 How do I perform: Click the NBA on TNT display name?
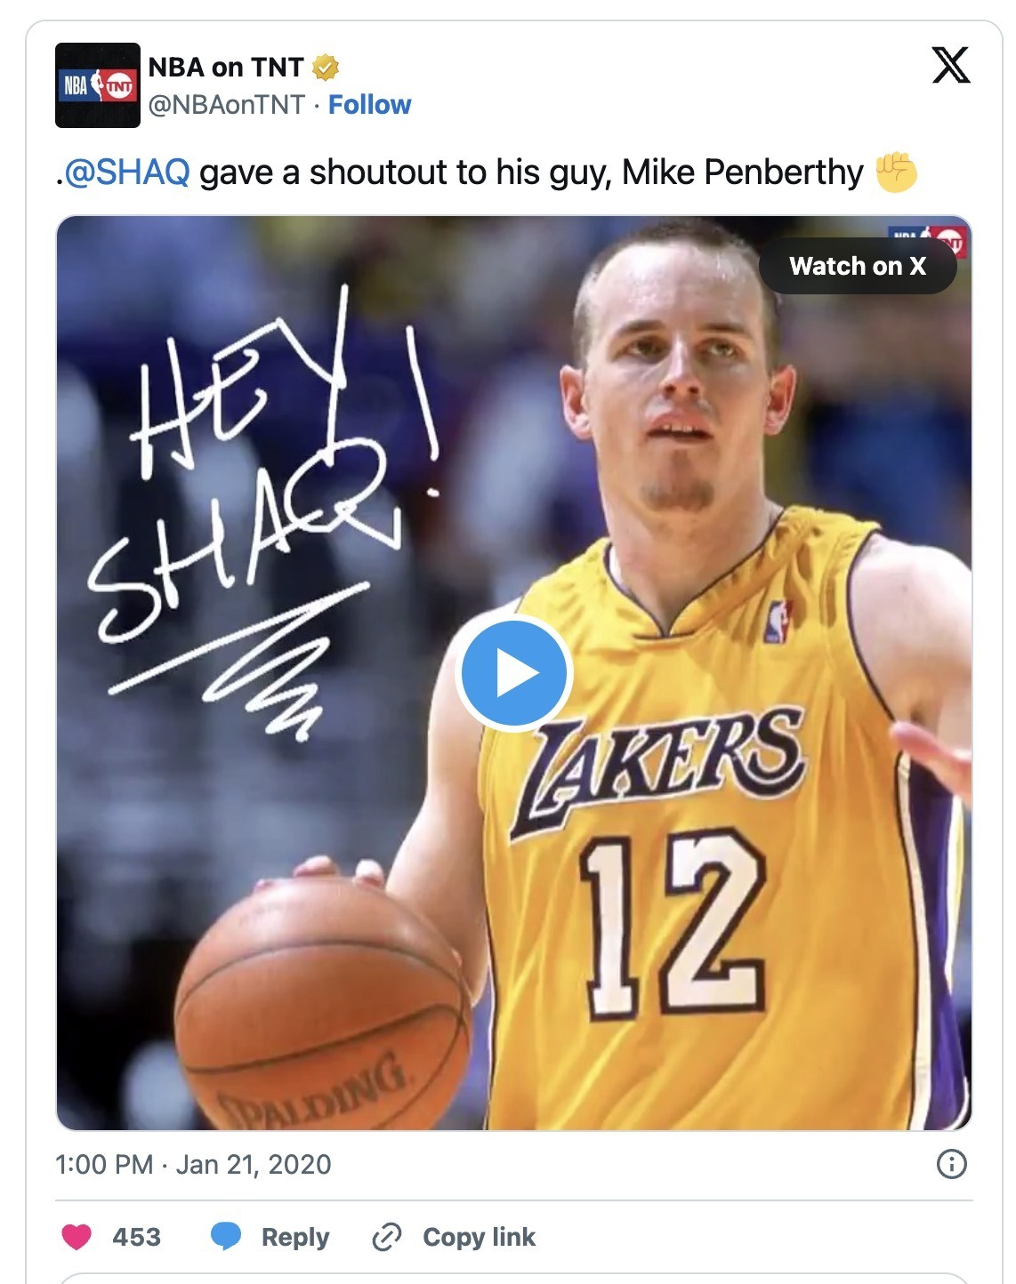[226, 68]
